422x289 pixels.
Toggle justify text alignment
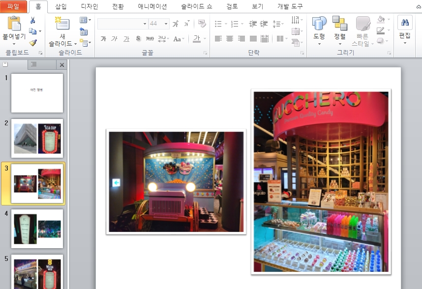pos(253,39)
